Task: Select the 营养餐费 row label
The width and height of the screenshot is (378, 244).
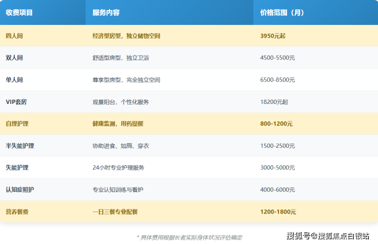Action: tap(17, 211)
